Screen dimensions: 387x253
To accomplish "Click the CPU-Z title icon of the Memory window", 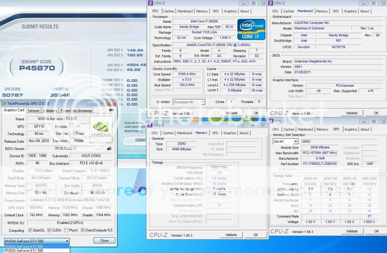I will (150, 125).
